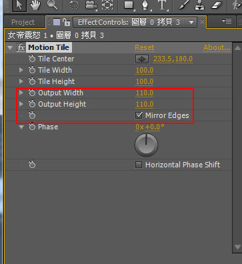Toggle Output Height stopwatch

click(x=32, y=104)
